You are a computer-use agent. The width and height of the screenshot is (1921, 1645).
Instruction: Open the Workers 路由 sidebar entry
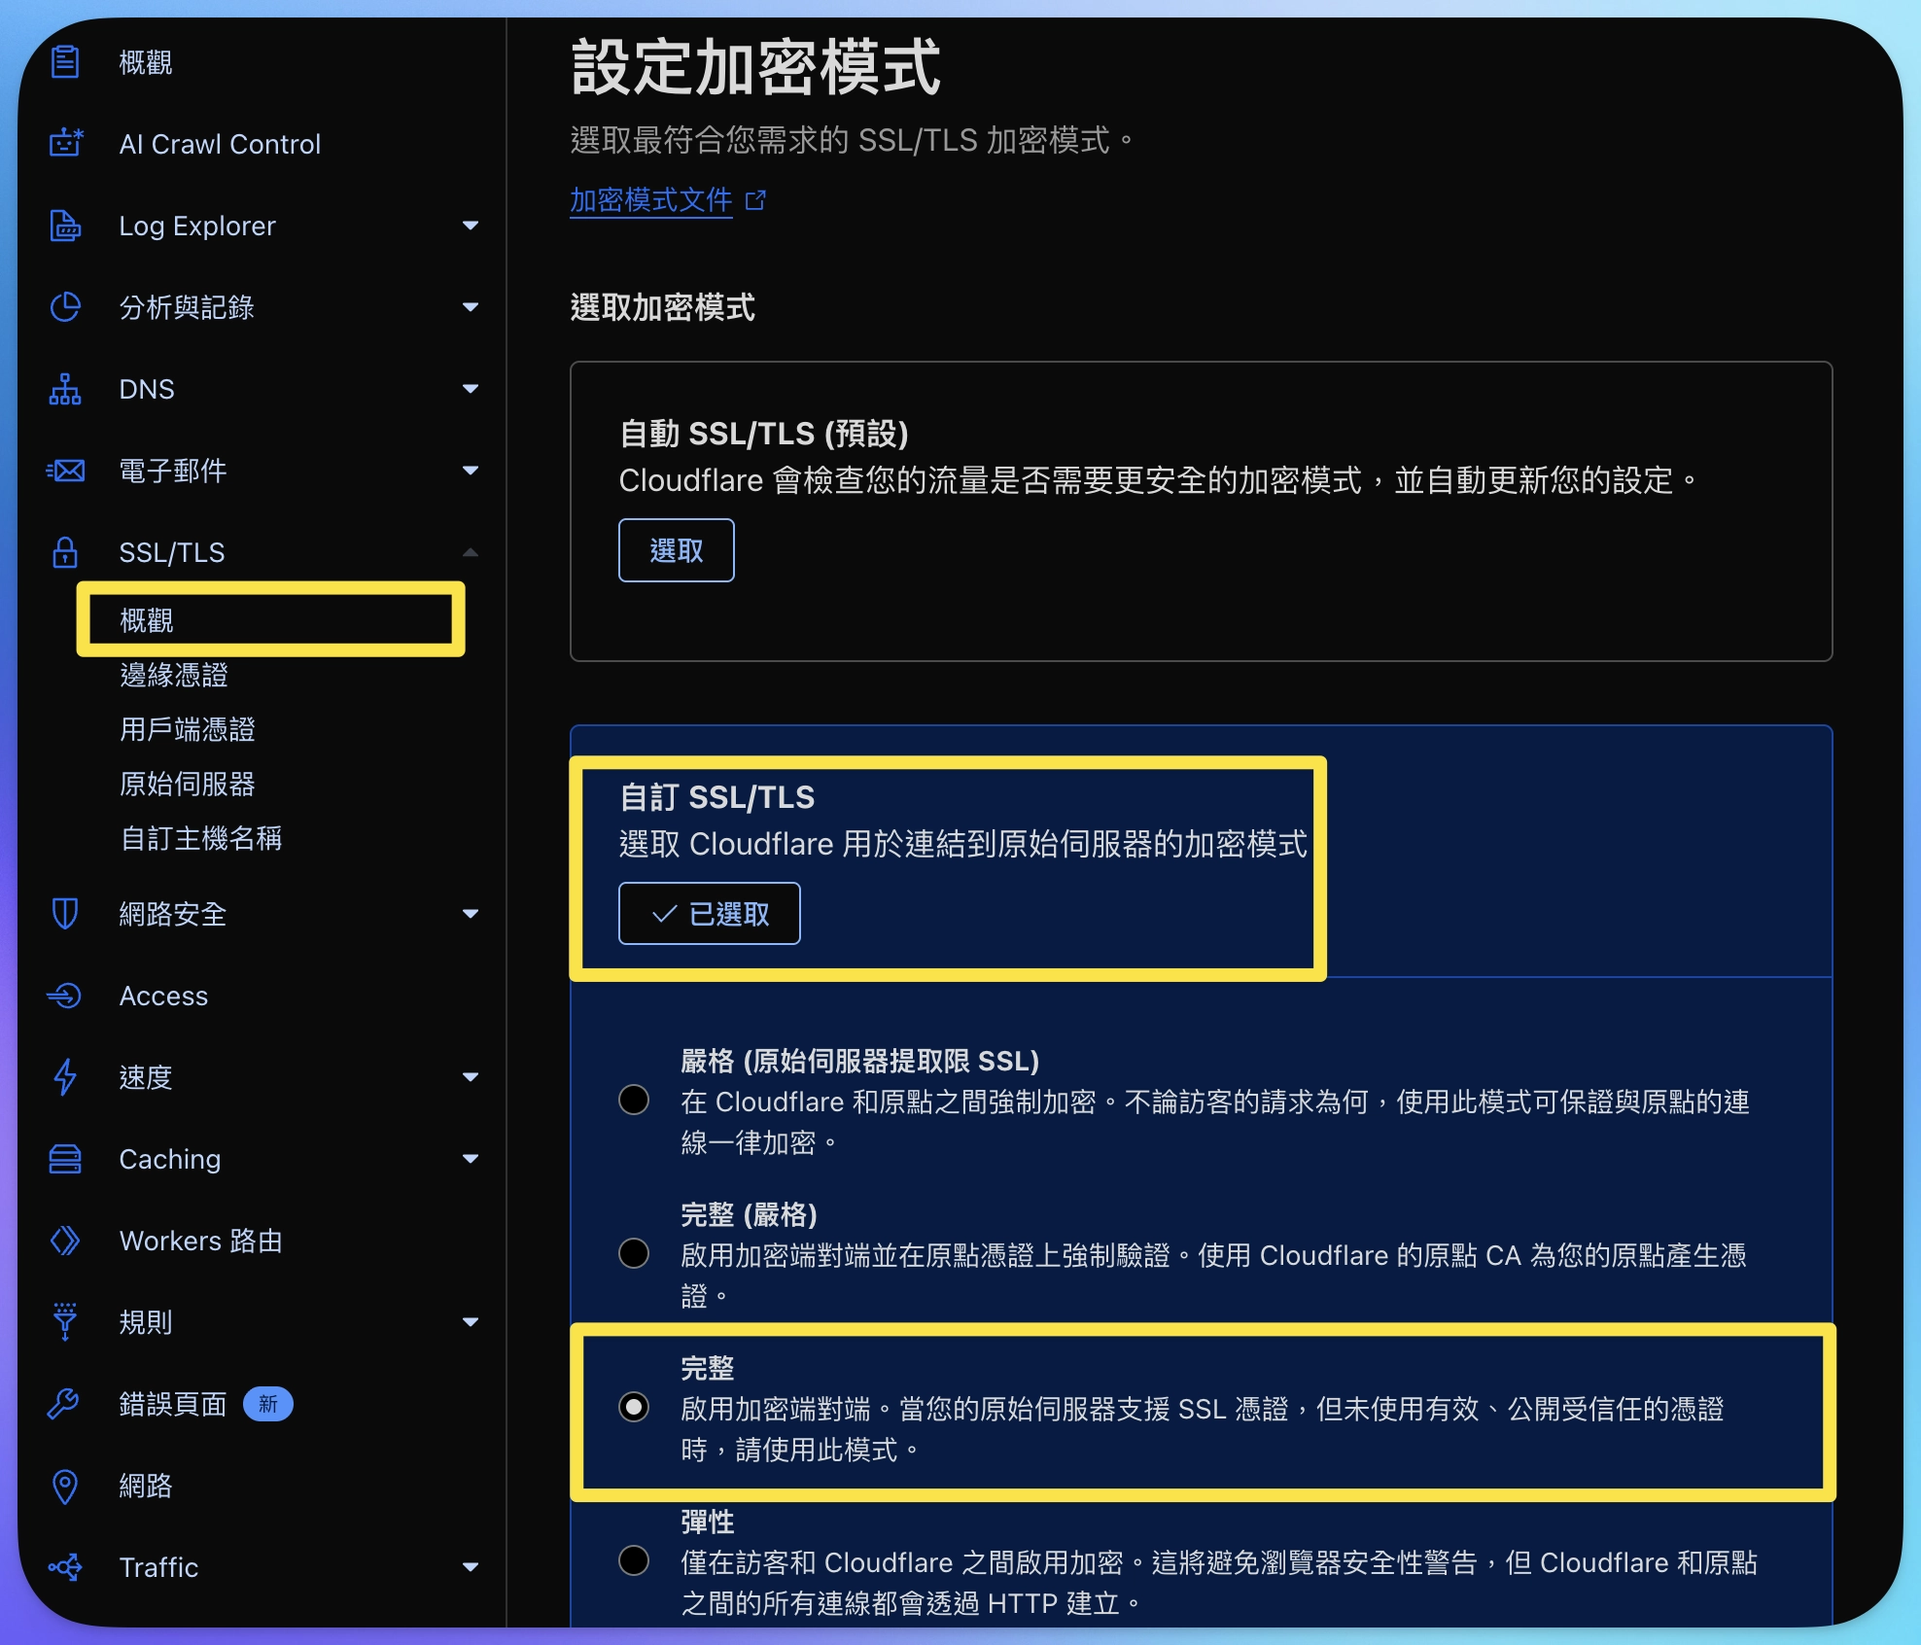point(200,1241)
